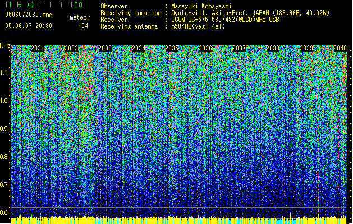Click the 0.6 frequency axis tick
The height and width of the screenshot is (224, 353).
tap(5, 213)
